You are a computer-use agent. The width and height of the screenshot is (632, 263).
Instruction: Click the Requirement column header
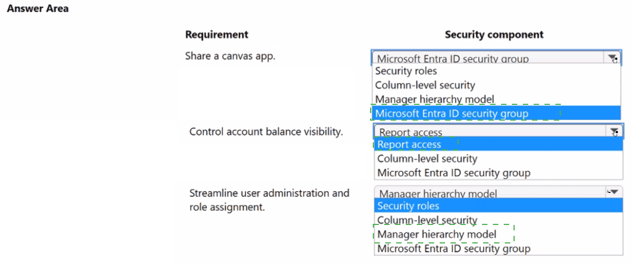coord(216,35)
